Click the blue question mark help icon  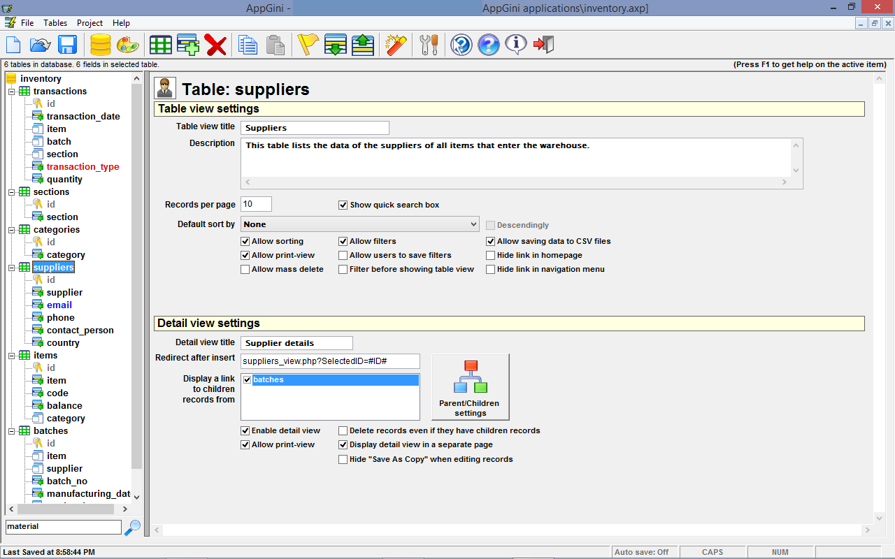pos(489,45)
